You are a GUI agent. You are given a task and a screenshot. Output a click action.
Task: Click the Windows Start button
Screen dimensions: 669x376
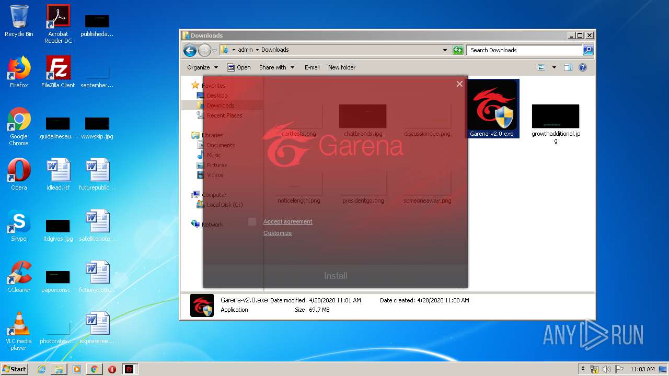tap(14, 369)
